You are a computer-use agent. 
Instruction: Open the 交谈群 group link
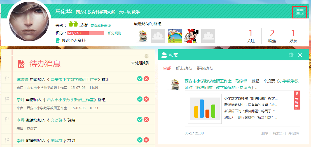57,120
